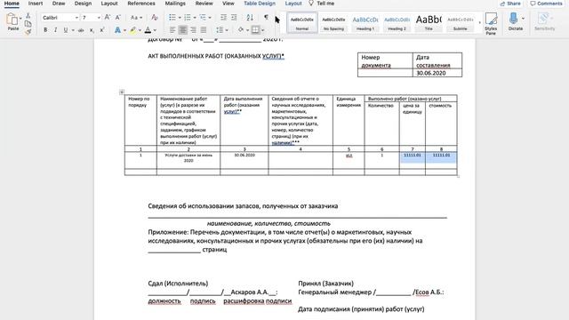Click the table move handle above table
The width and height of the screenshot is (569, 320).
(x=122, y=92)
